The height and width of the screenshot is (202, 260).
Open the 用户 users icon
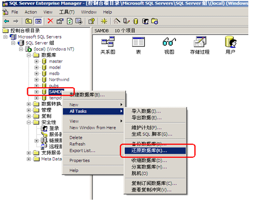click(231, 42)
